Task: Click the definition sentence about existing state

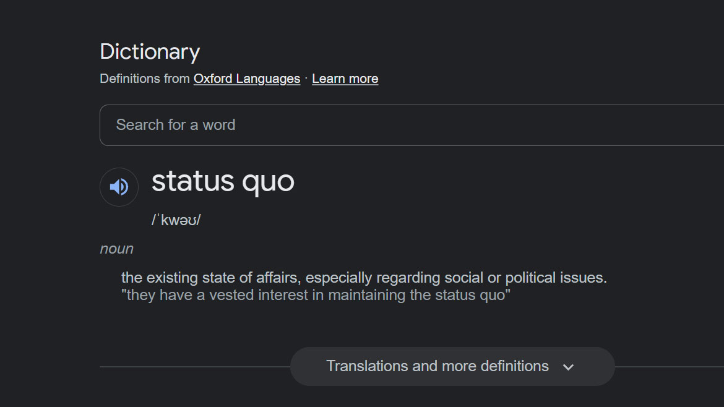Action: 364,277
